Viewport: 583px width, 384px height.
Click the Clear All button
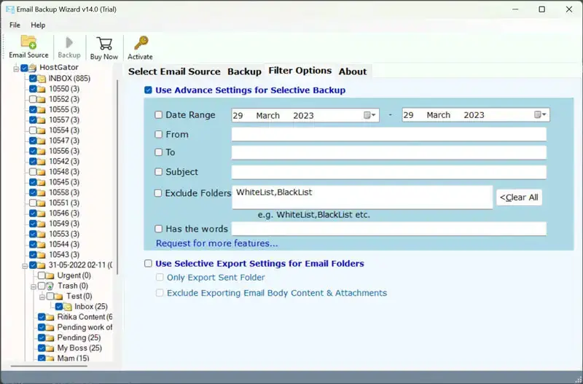click(x=519, y=197)
